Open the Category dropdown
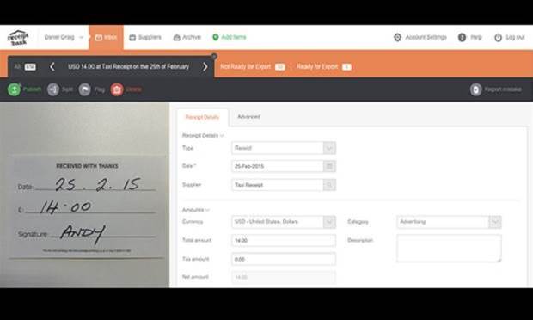This screenshot has height=320, width=533. point(449,222)
